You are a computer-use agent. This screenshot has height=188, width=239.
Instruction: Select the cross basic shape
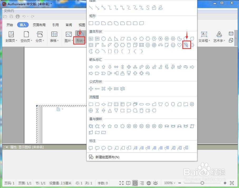[x=116, y=45]
